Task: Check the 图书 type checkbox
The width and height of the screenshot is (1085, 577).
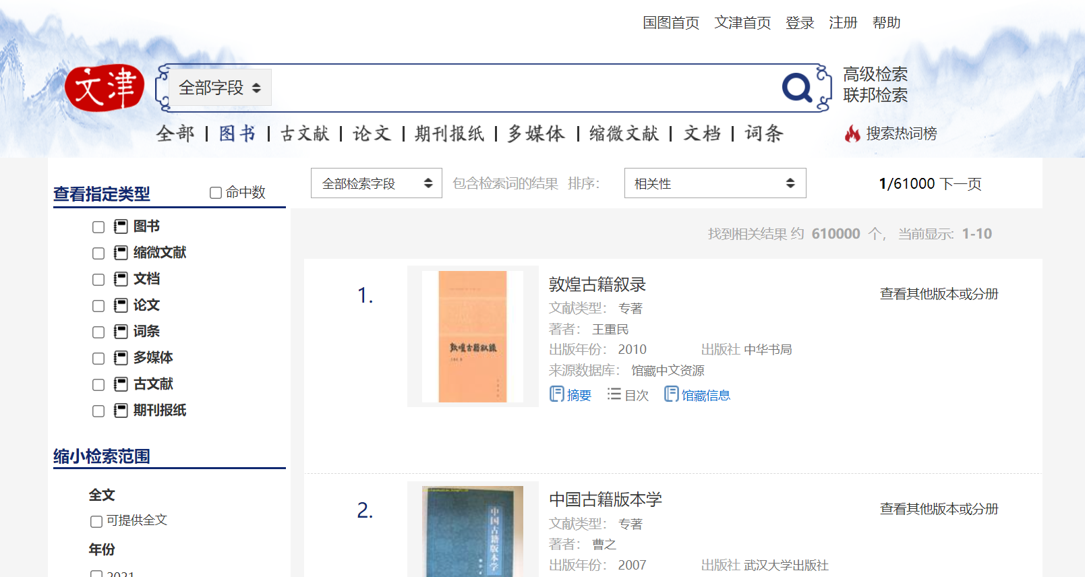Action: pyautogui.click(x=98, y=227)
